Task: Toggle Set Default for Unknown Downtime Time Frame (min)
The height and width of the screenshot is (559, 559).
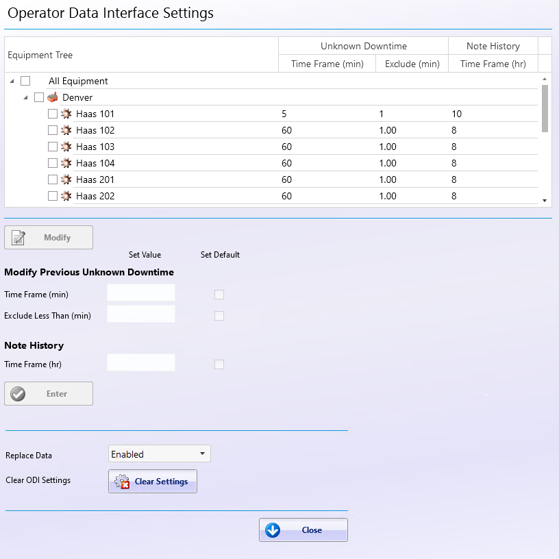Action: (x=219, y=295)
